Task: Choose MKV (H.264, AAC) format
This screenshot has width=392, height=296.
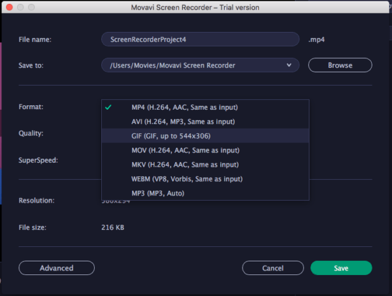Action: pyautogui.click(x=184, y=165)
